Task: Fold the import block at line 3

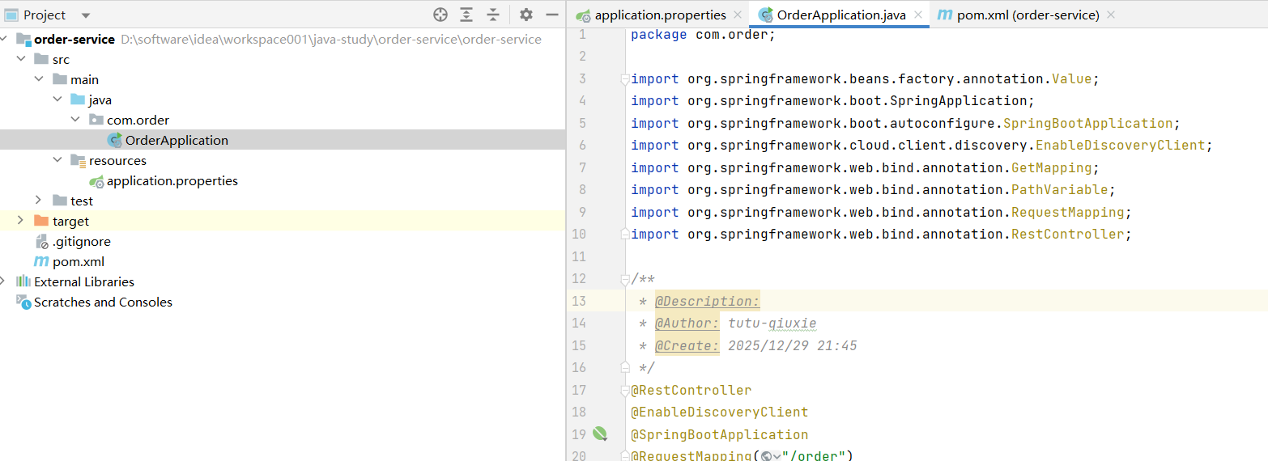Action: tap(624, 79)
